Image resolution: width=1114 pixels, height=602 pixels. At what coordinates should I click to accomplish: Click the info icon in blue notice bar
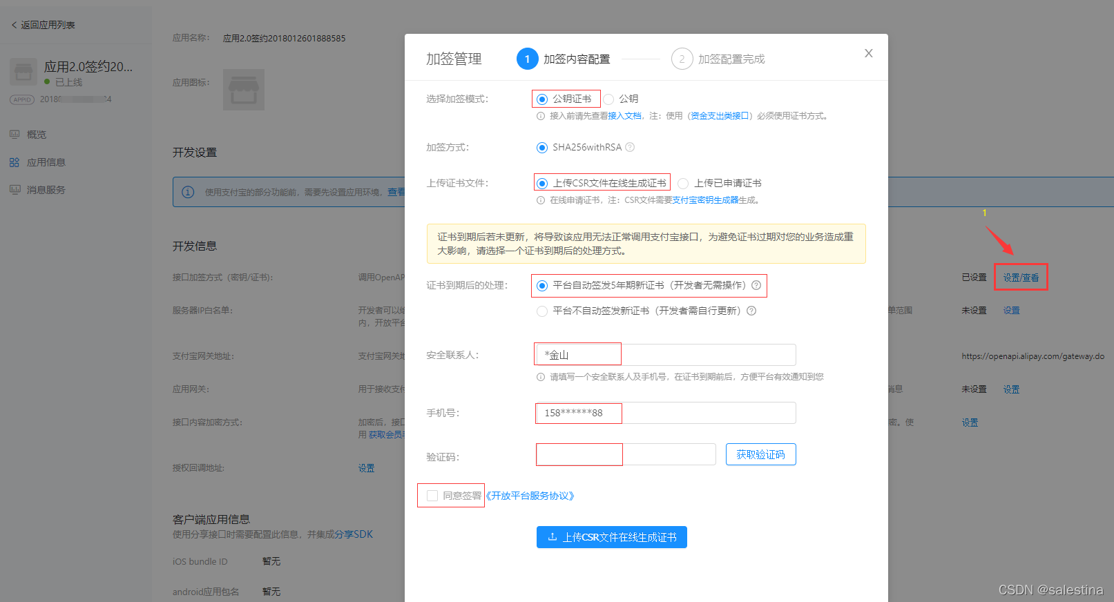coord(188,192)
